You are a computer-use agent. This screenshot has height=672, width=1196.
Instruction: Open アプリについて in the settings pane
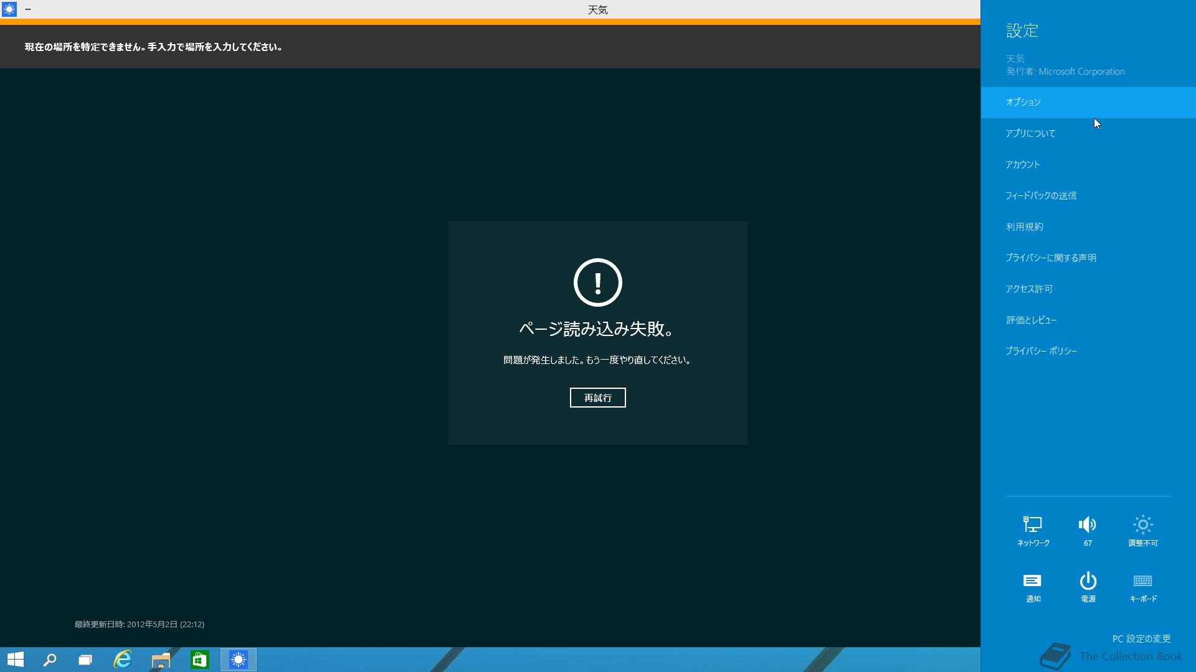[1088, 133]
